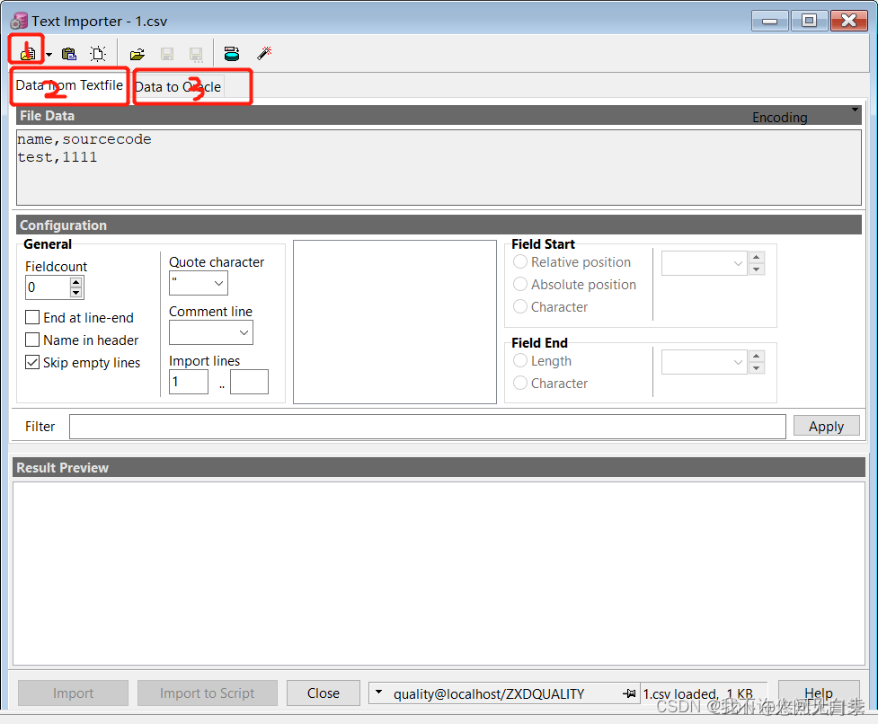
Task: Click the Encoding label
Action: [x=779, y=118]
